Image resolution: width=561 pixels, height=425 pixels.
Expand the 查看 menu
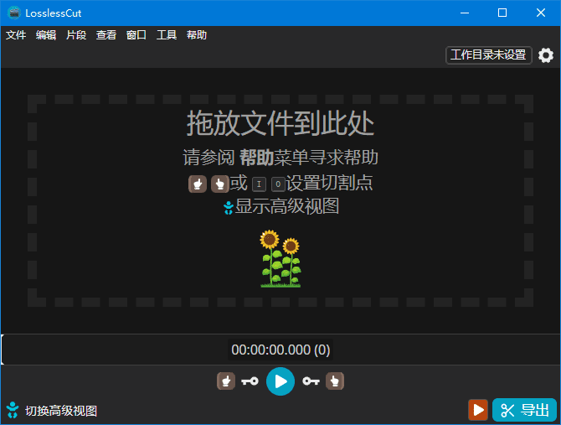coord(106,35)
